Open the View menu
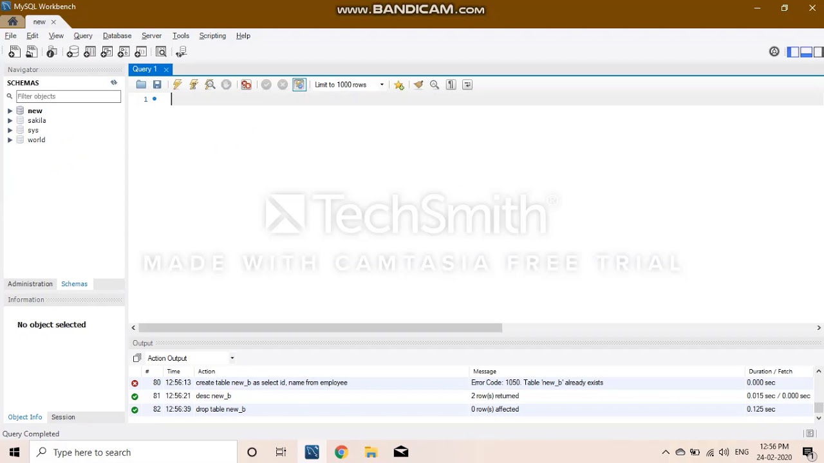 coord(56,36)
